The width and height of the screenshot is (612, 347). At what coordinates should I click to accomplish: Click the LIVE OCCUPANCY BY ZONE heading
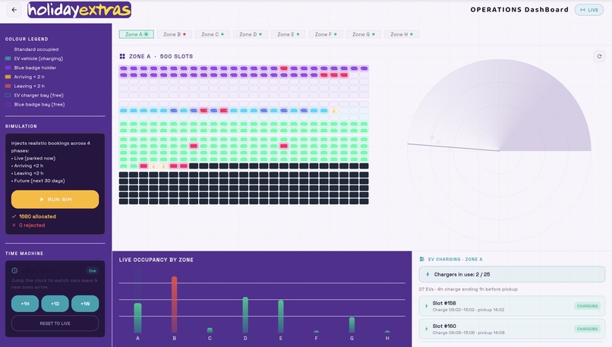tap(156, 260)
